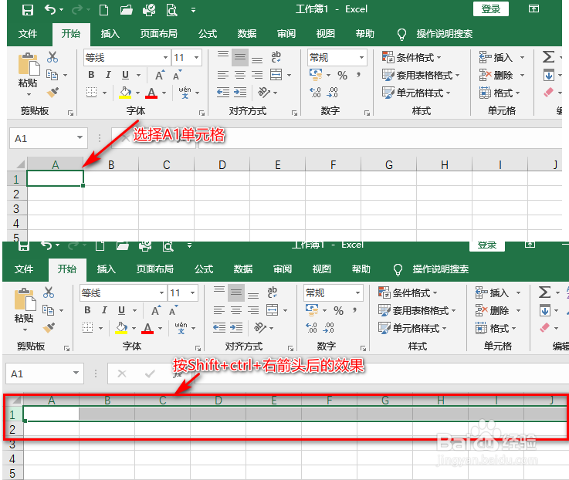The height and width of the screenshot is (480, 569).
Task: Open the font size dropdown in the top window
Action: [196, 58]
